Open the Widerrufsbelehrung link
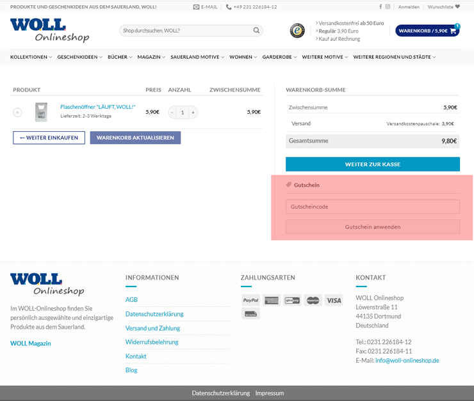 (x=152, y=342)
